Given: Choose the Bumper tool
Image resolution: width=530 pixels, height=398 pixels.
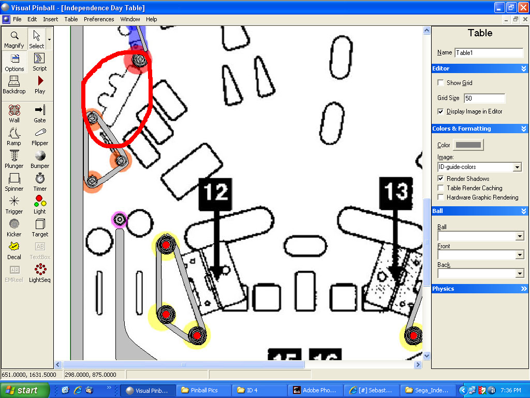Looking at the screenshot, I should pos(40,159).
